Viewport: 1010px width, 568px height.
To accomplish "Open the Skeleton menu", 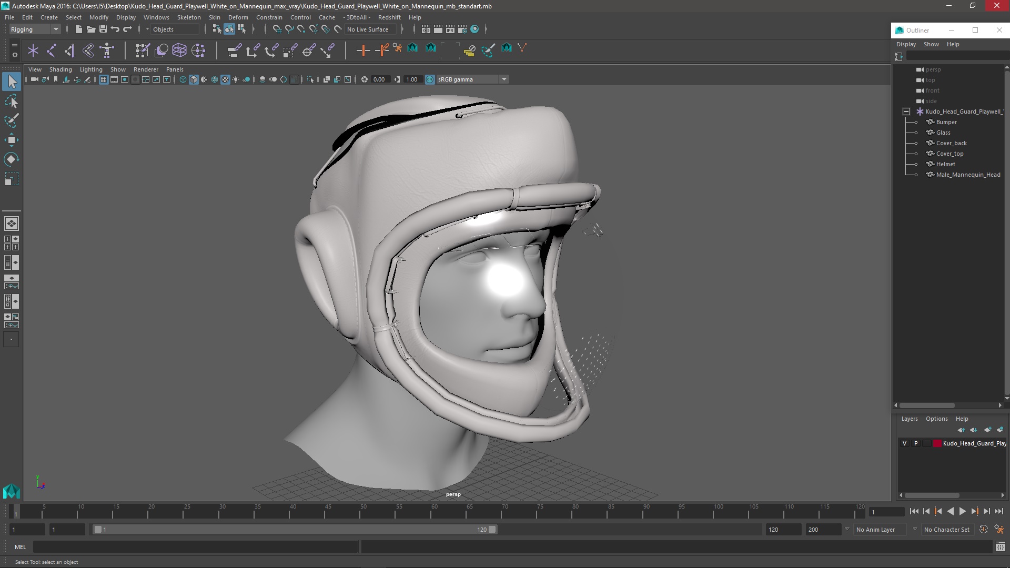I will point(189,17).
